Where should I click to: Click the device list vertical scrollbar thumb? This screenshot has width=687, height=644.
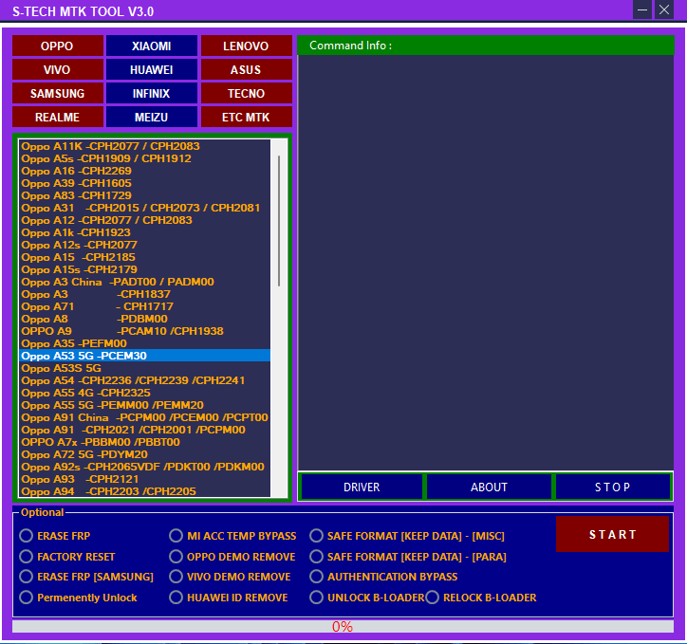coord(279,221)
